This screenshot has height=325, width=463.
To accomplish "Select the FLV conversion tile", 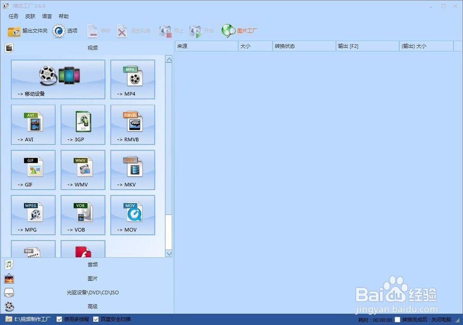I will [x=33, y=249].
